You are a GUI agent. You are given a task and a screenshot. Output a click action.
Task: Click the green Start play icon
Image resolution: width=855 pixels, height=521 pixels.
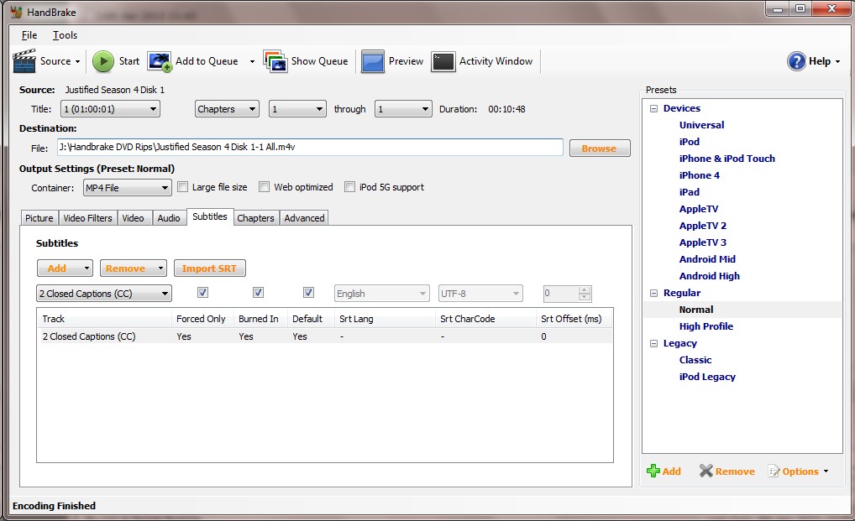pos(103,61)
